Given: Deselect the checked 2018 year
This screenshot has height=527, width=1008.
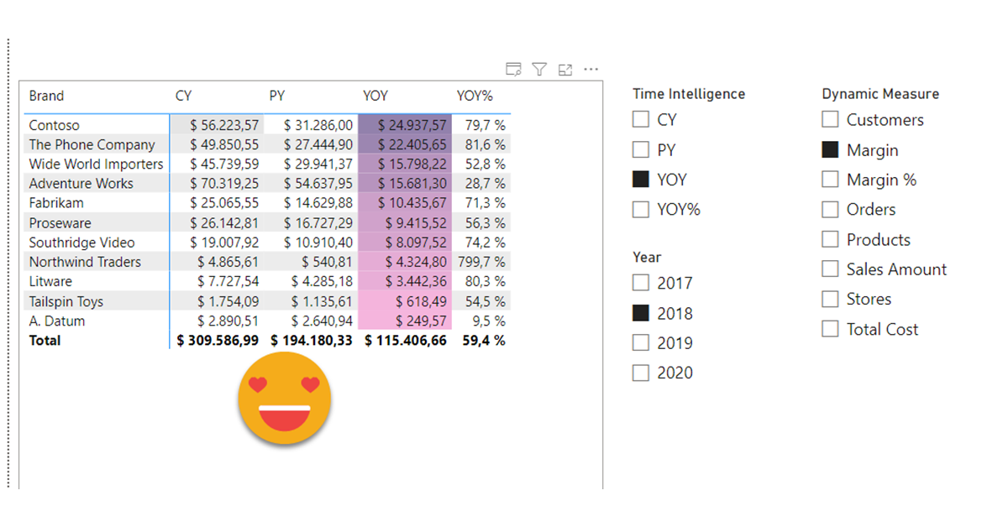Looking at the screenshot, I should tap(640, 312).
